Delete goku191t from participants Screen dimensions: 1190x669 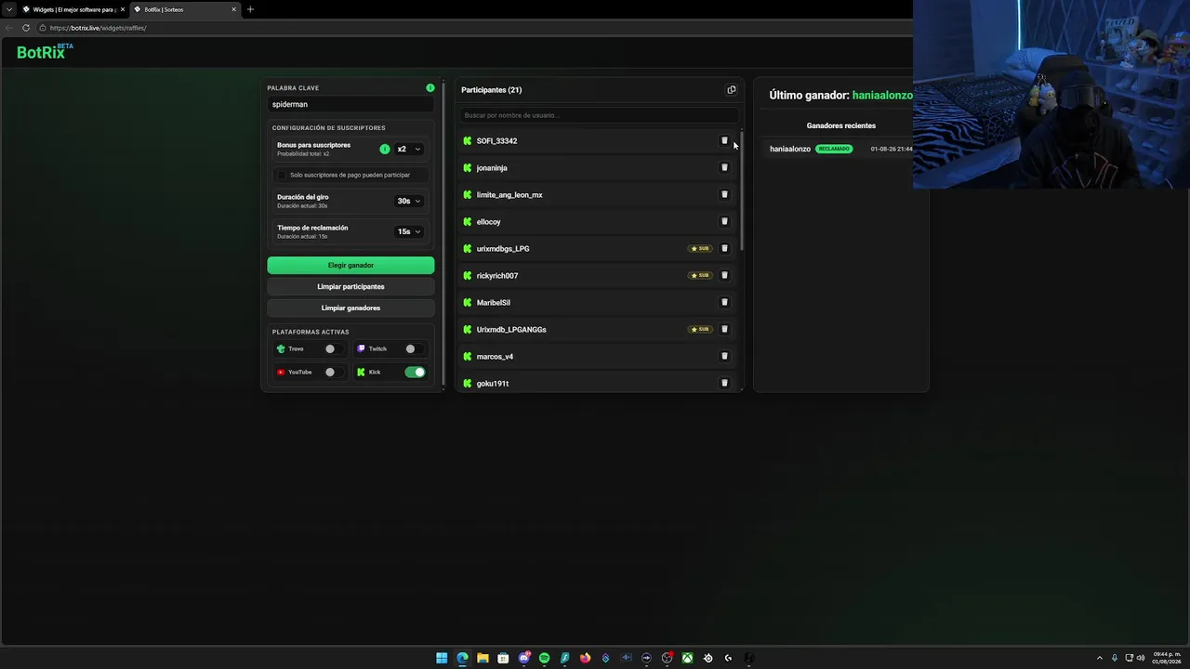click(724, 384)
